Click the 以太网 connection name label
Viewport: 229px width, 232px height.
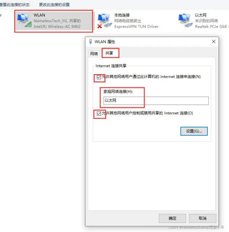(x=201, y=15)
